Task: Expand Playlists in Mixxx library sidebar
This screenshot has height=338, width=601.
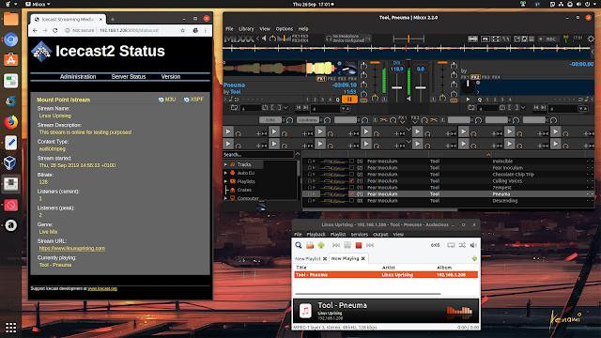Action: pyautogui.click(x=225, y=181)
